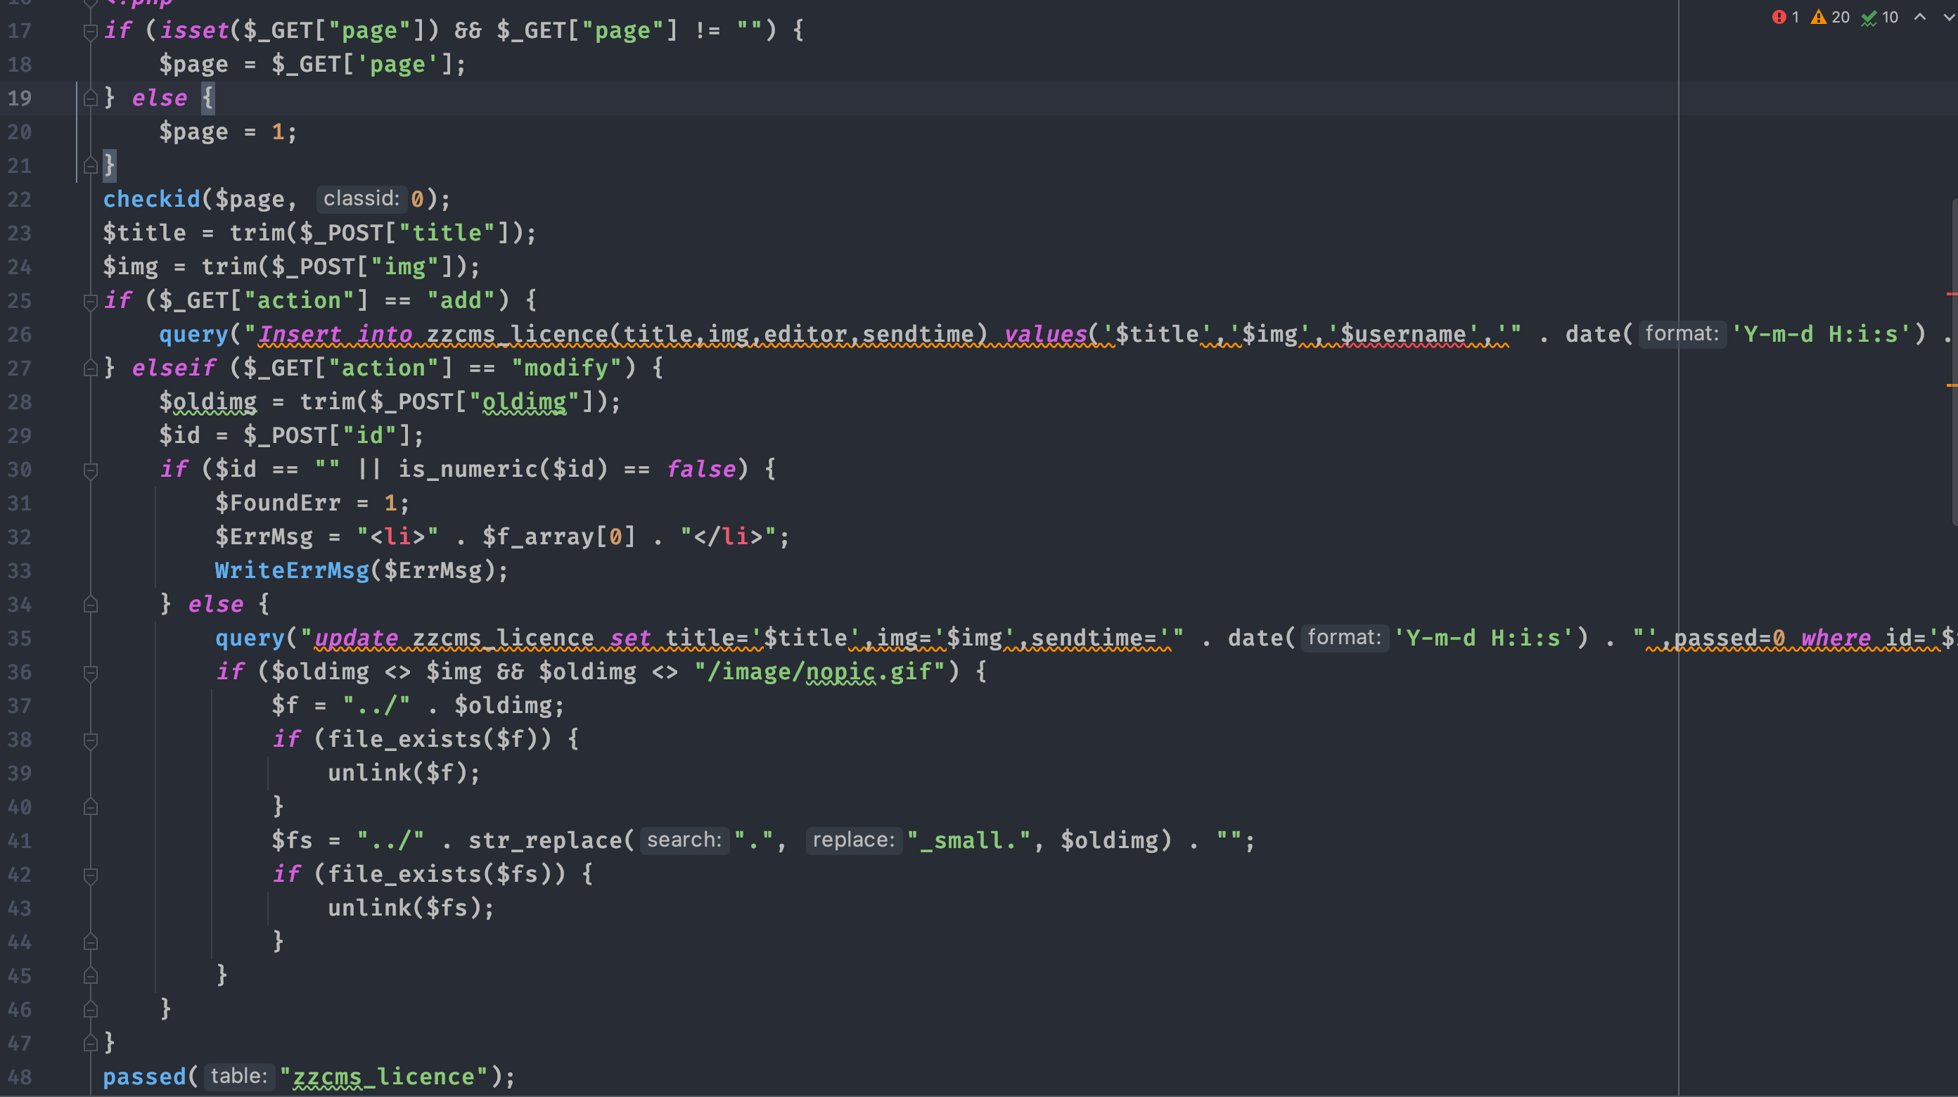Fold the elseif modify block at line 27

[90, 368]
